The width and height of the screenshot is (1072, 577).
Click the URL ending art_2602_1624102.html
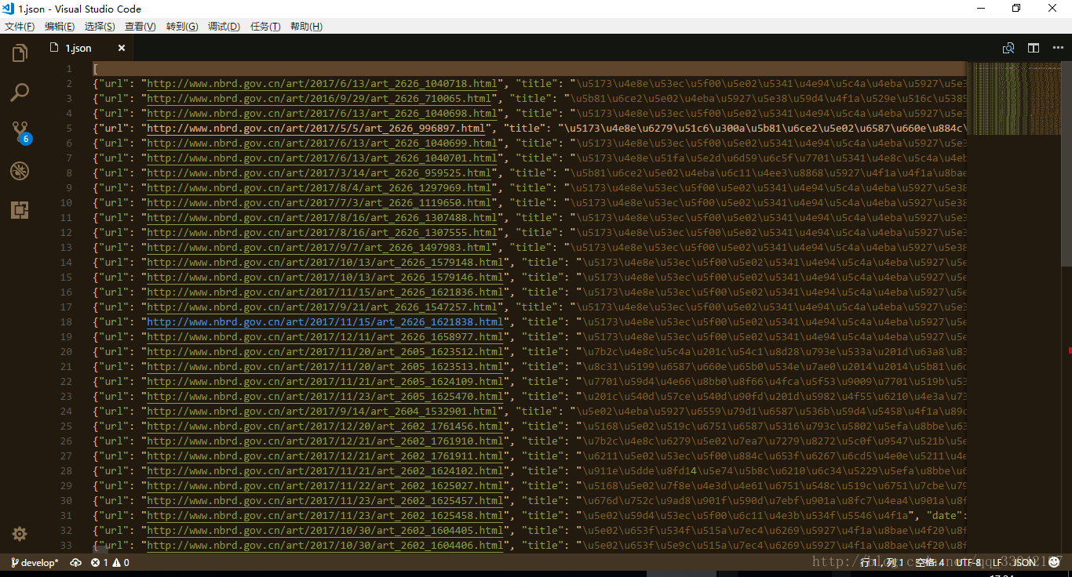[325, 470]
